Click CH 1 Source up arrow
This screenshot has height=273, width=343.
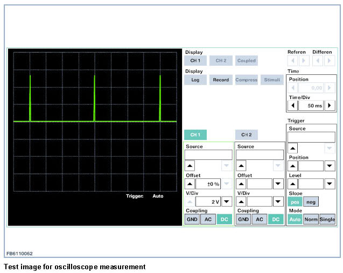coord(190,166)
